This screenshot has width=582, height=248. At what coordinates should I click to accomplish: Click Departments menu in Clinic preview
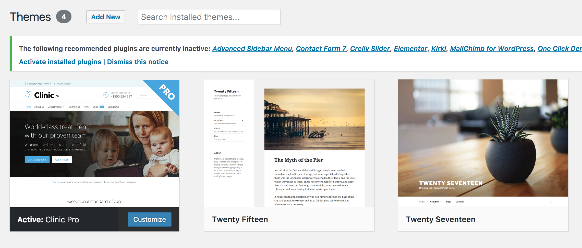coord(55,107)
